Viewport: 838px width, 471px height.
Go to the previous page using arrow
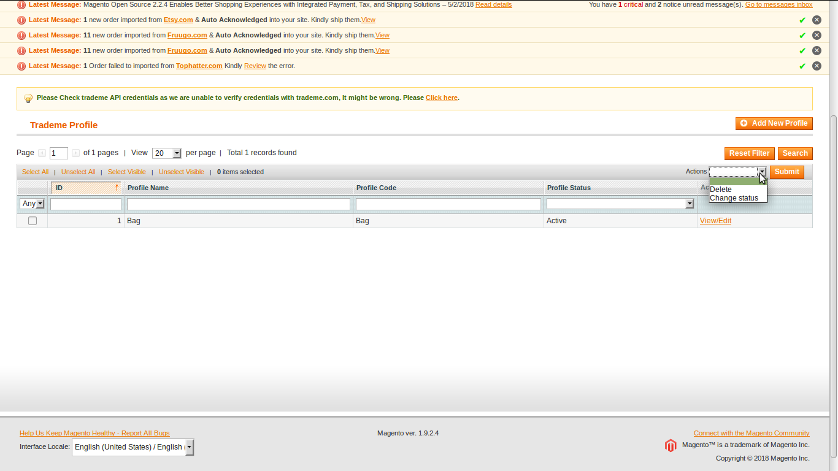coord(42,153)
